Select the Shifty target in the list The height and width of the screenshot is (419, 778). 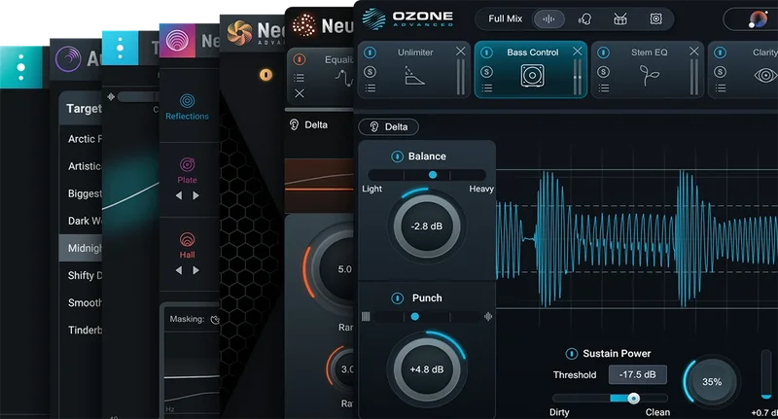pyautogui.click(x=81, y=275)
